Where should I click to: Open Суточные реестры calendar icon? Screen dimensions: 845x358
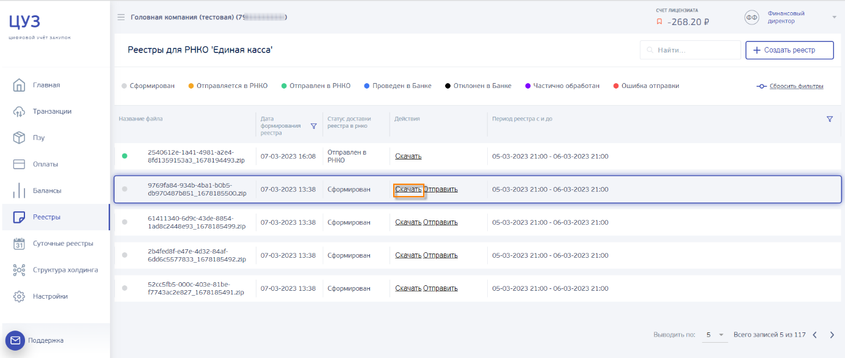[19, 243]
